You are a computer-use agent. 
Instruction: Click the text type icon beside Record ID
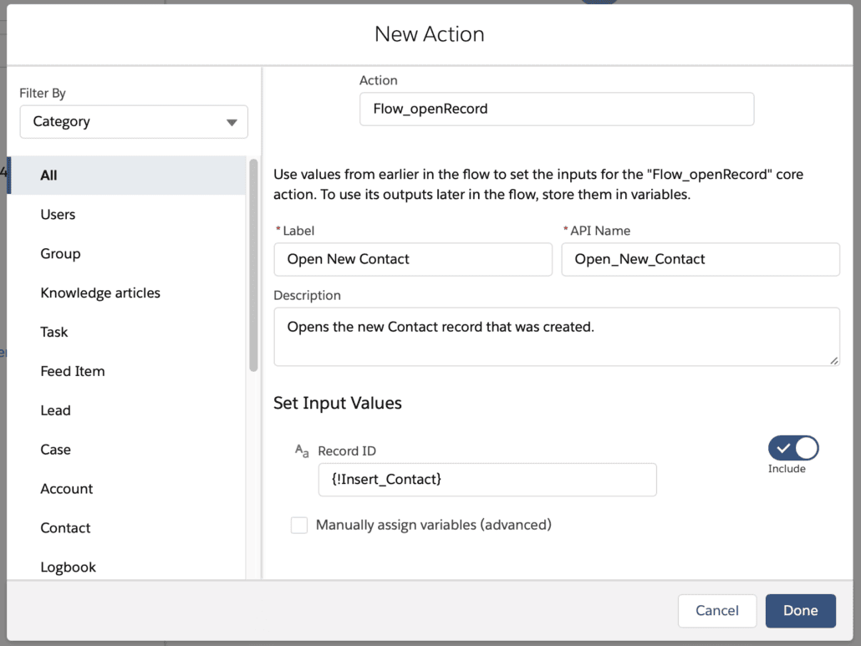tap(302, 451)
